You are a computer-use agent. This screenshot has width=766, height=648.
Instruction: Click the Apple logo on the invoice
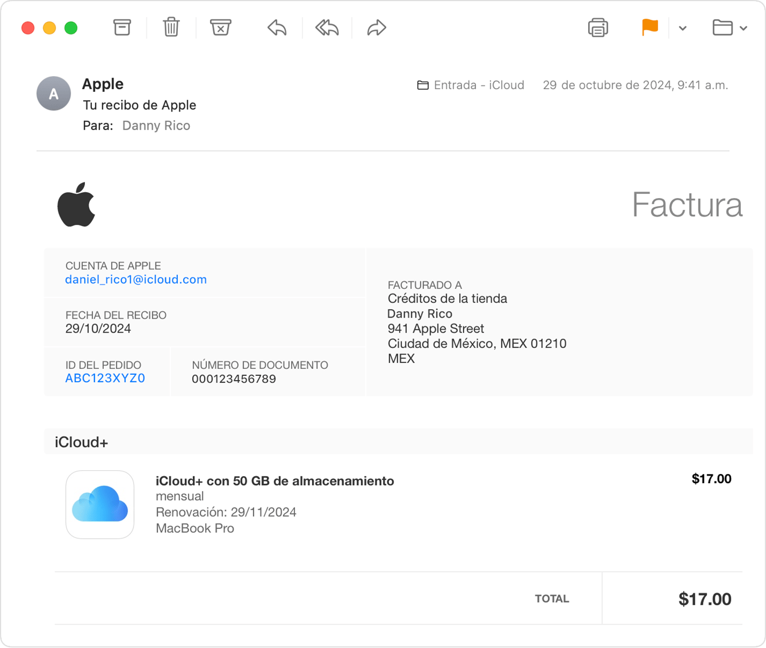click(x=77, y=204)
